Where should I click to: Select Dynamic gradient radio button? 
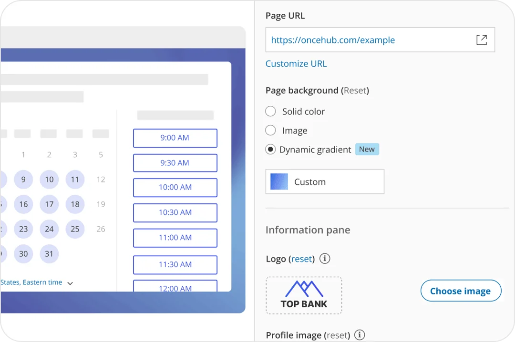click(x=270, y=150)
